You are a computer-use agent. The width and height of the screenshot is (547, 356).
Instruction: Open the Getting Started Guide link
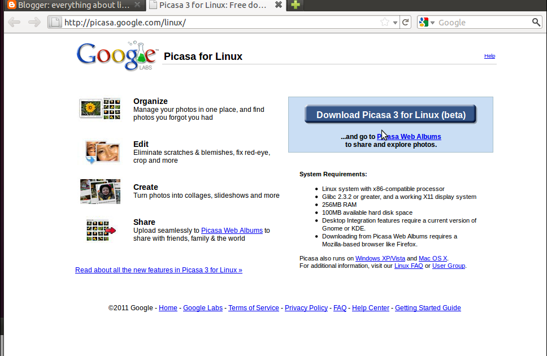pyautogui.click(x=428, y=308)
